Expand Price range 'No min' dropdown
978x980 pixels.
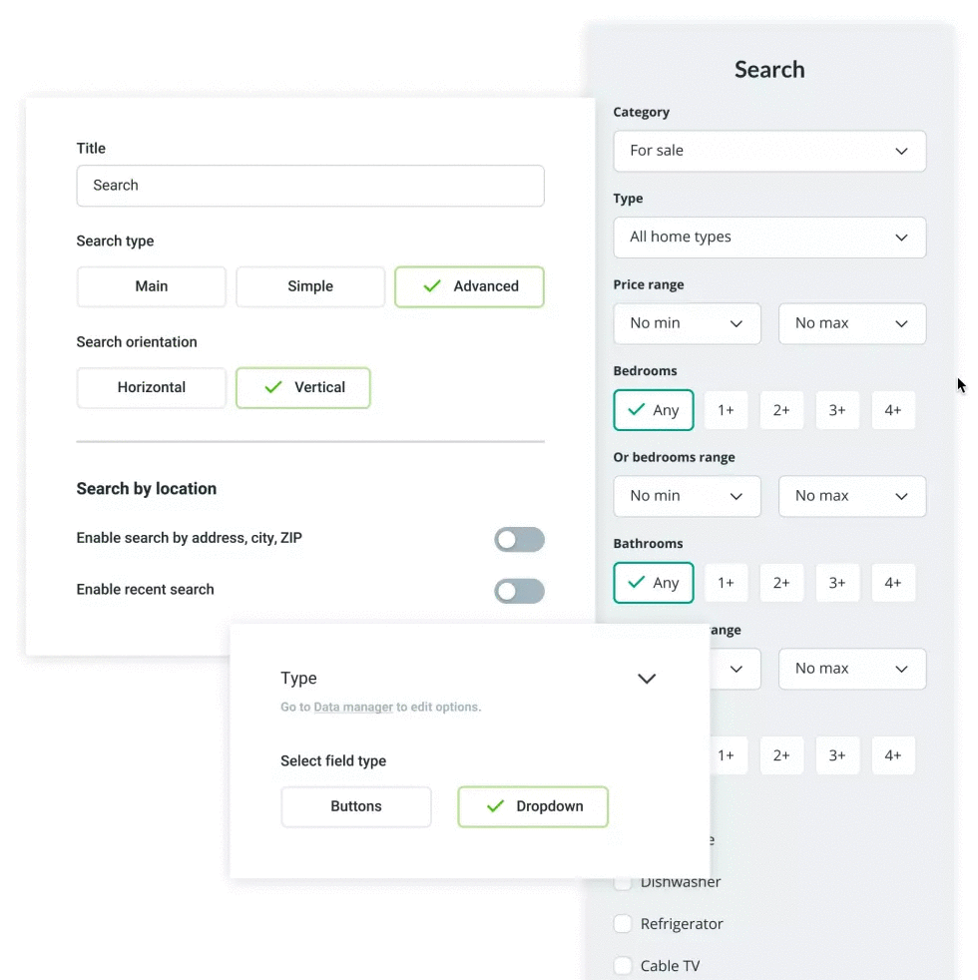coord(687,323)
